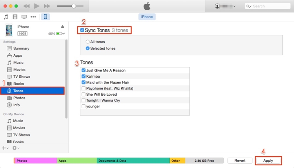Show more media types via ellipsis icon
This screenshot has height=168, width=294.
pyautogui.click(x=33, y=17)
